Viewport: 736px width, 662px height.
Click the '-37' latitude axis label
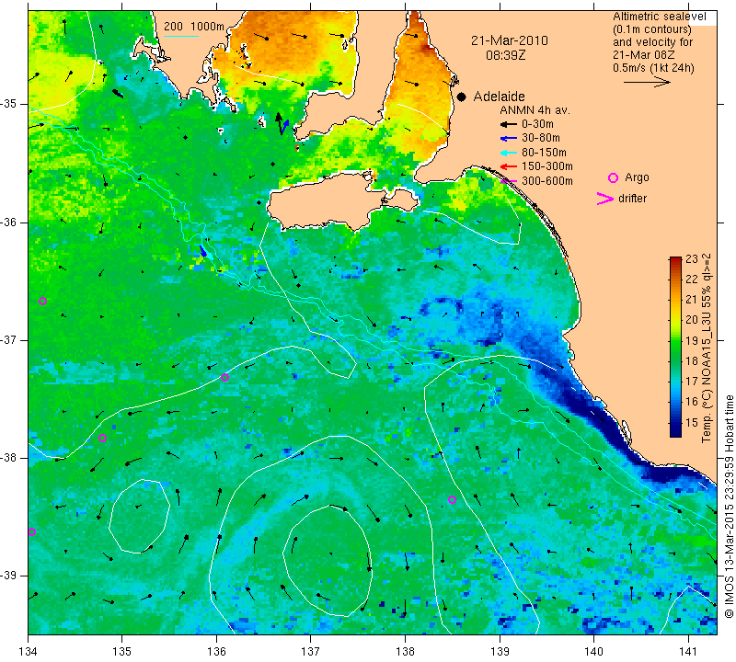8,339
